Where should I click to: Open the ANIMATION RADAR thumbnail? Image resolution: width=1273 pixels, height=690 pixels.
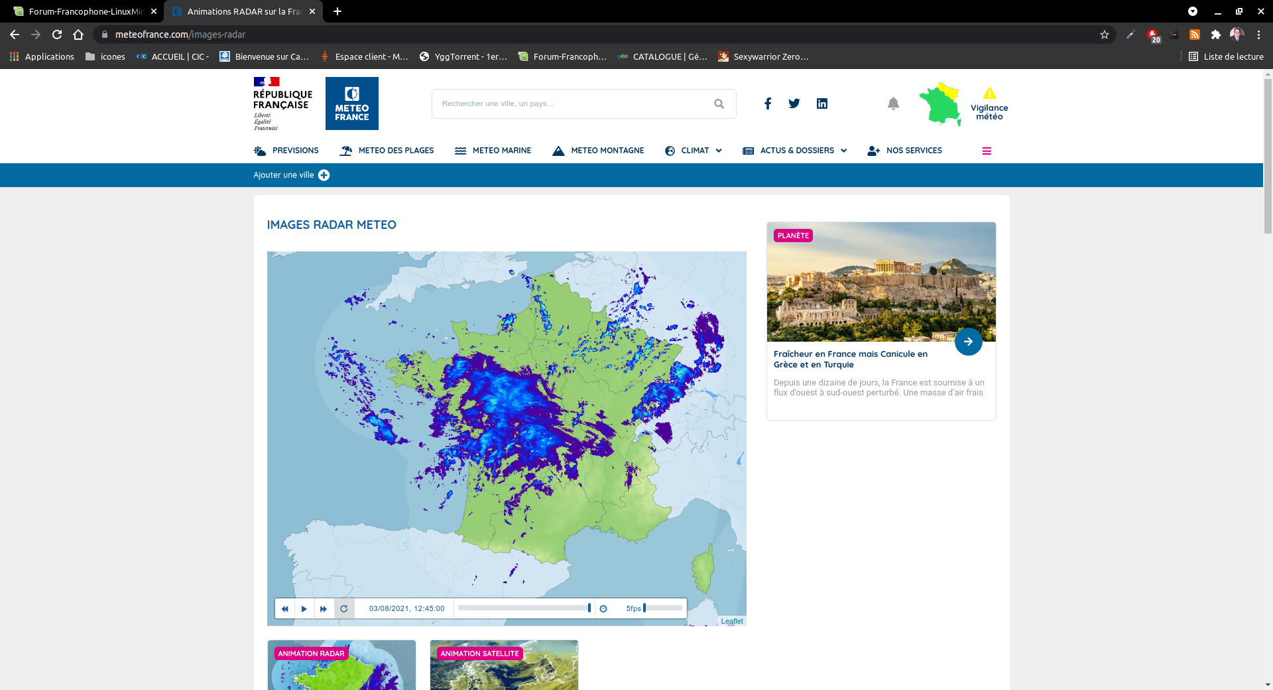point(341,665)
